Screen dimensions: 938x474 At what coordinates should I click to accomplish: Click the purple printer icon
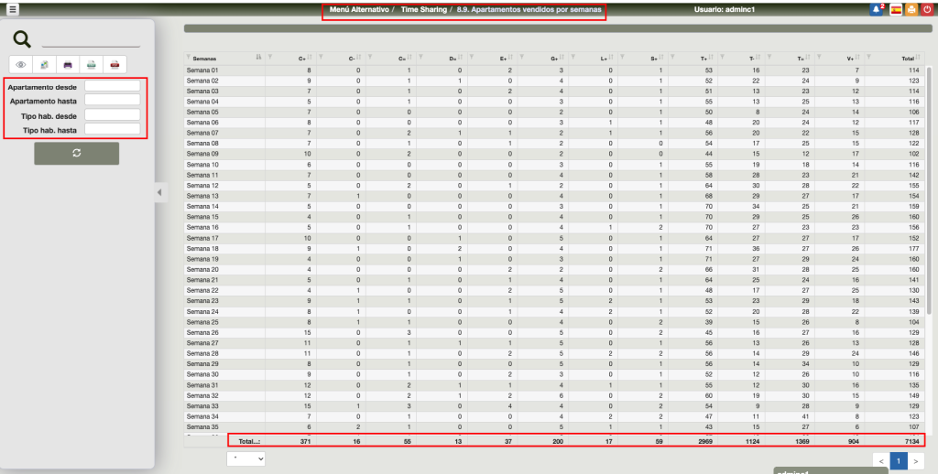[68, 65]
